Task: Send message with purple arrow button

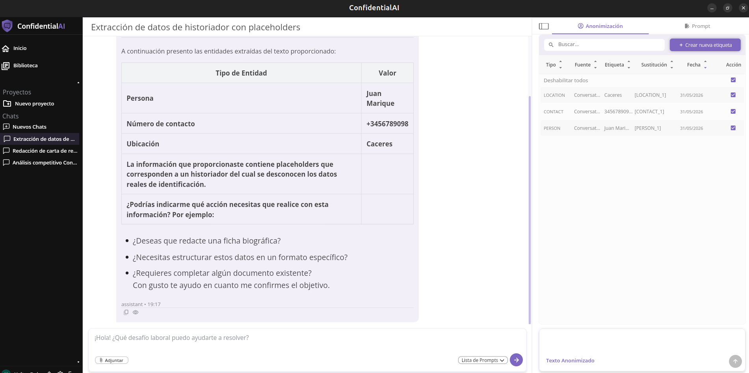Action: click(x=516, y=360)
